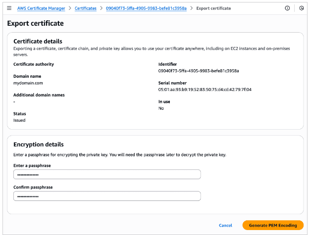Open the hamburger navigation menu
309x235 pixels.
(9, 8)
